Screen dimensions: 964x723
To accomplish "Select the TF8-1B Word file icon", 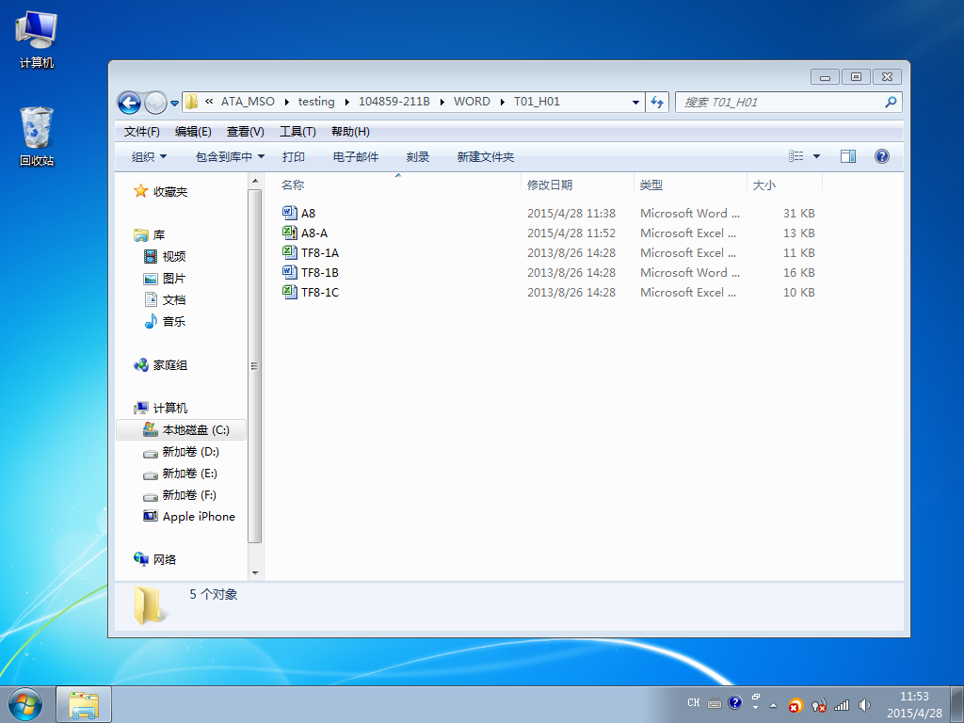I will pyautogui.click(x=290, y=272).
